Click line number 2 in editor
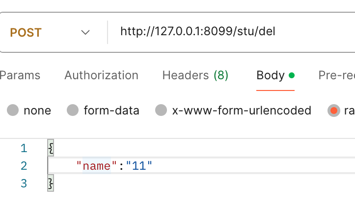Image resolution: width=355 pixels, height=224 pixels. point(24,166)
